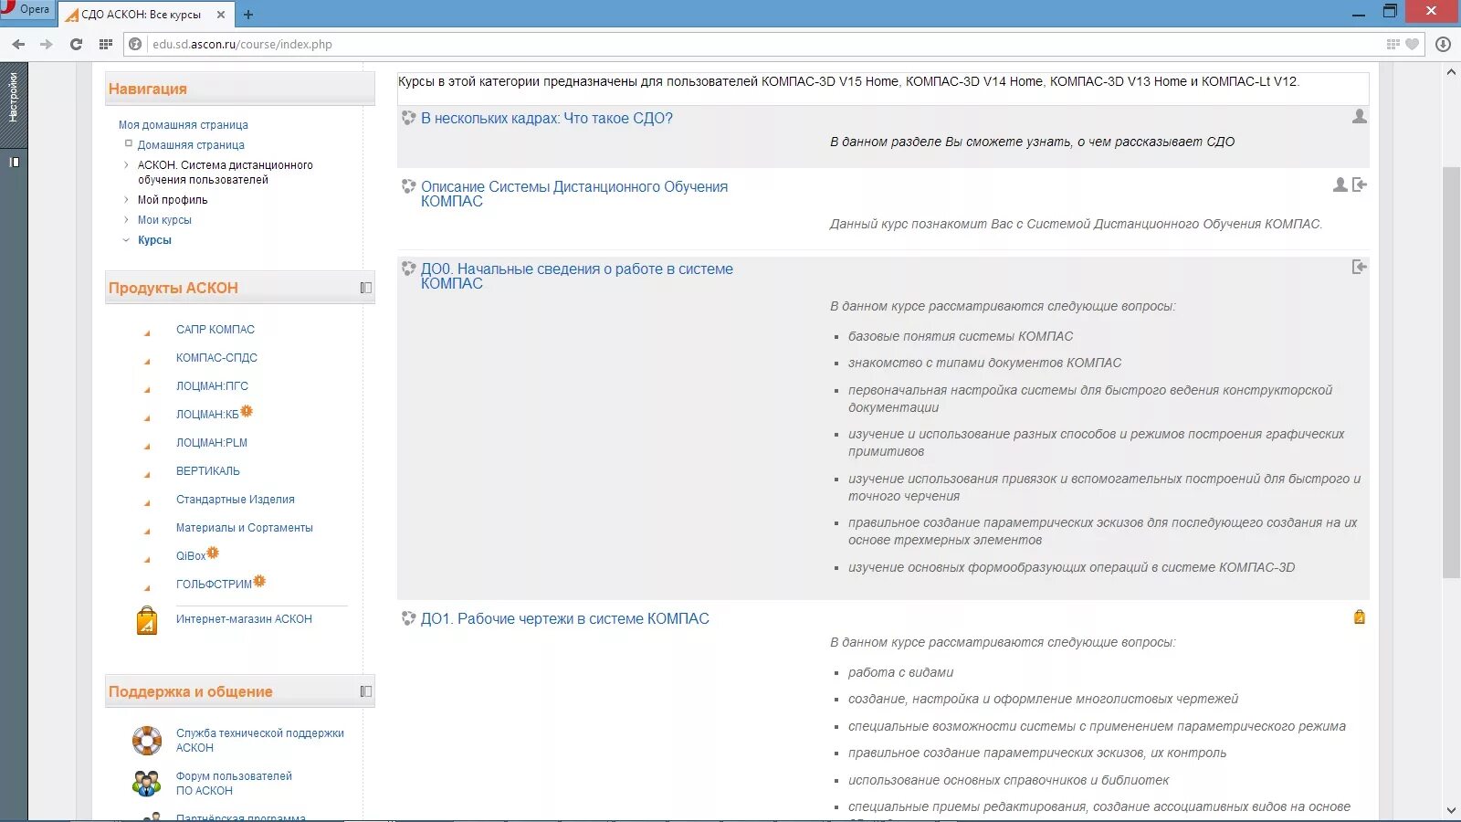Collapse the Курсы tree node
Image resolution: width=1461 pixels, height=822 pixels.
126,240
